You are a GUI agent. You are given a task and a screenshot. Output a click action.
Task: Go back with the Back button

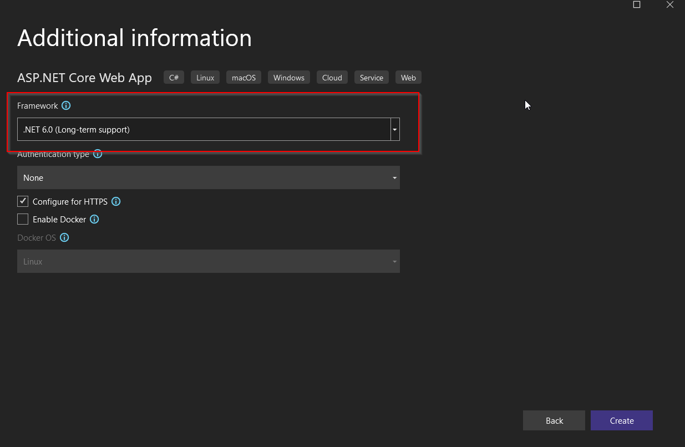tap(554, 420)
